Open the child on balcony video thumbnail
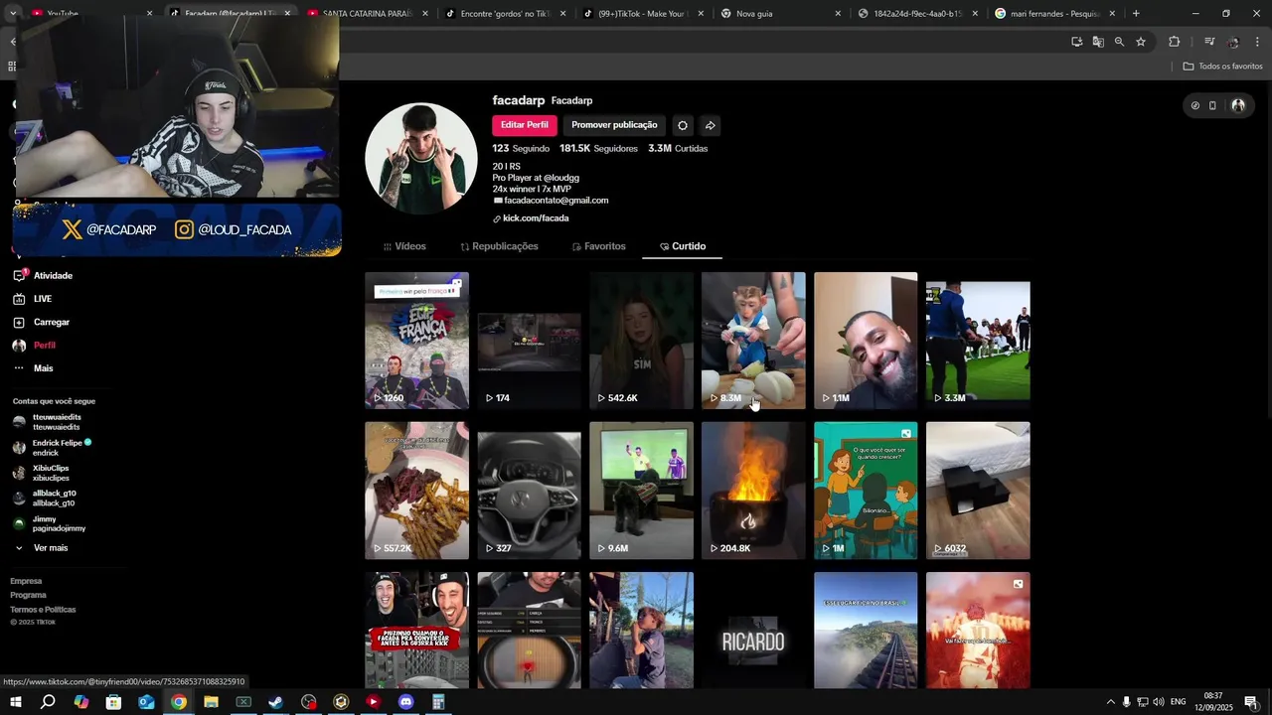Image resolution: width=1272 pixels, height=715 pixels. point(641,631)
